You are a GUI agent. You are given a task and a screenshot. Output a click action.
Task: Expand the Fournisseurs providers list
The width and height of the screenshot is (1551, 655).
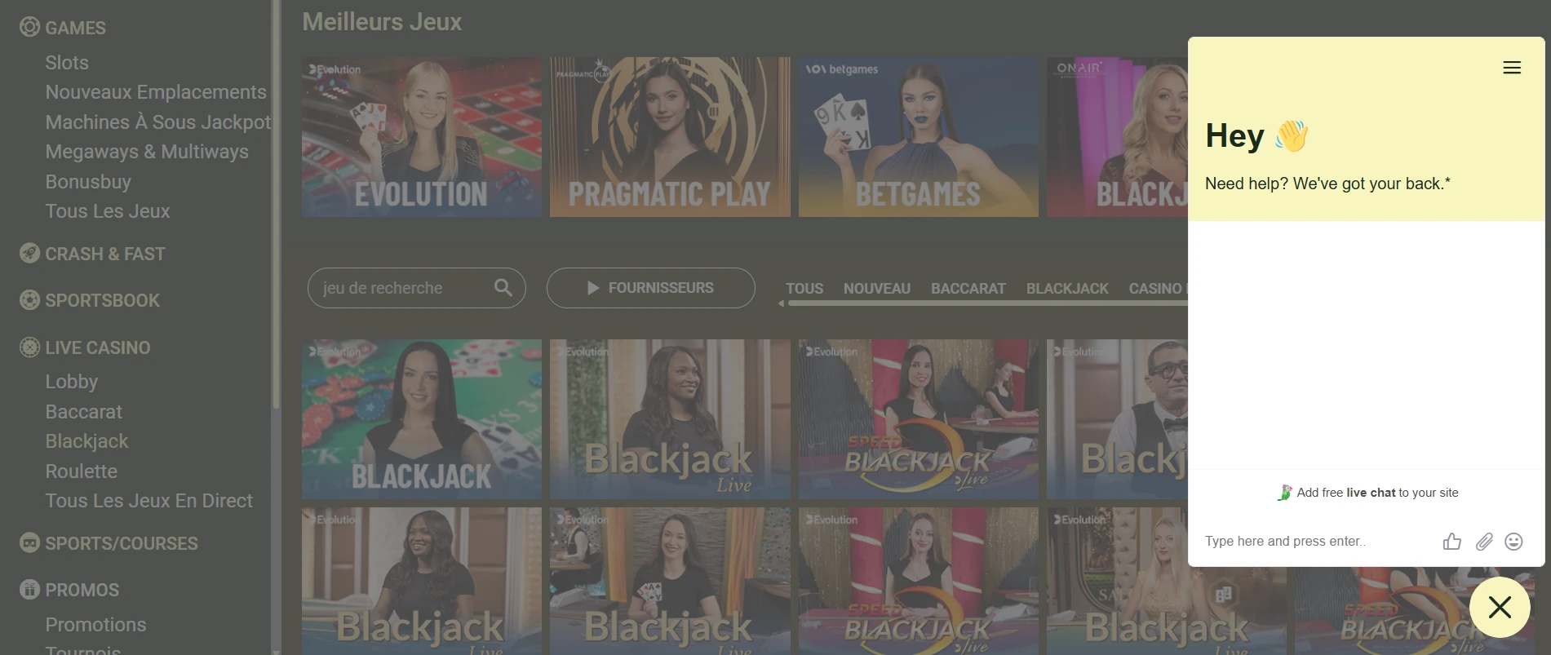[650, 288]
